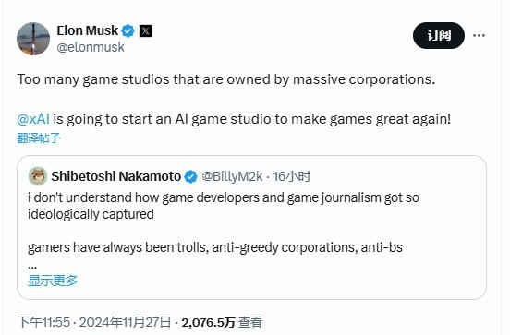Click 翻译帖子 to translate the post
This screenshot has width=510, height=335.
[x=39, y=138]
